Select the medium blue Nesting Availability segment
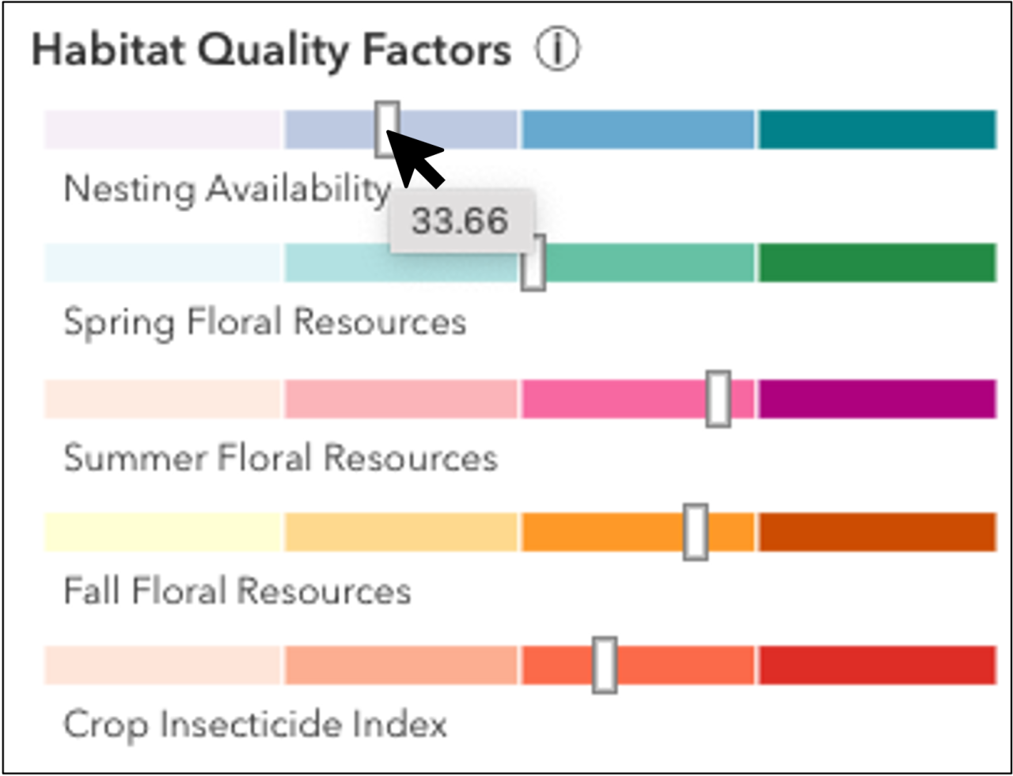 click(x=638, y=130)
